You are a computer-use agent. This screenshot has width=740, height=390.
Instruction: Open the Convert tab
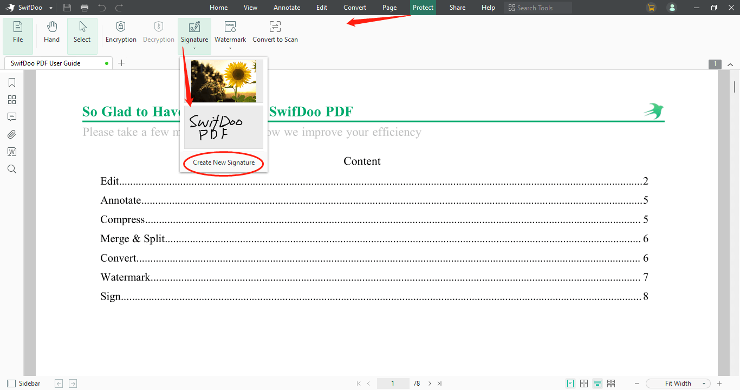pyautogui.click(x=355, y=8)
